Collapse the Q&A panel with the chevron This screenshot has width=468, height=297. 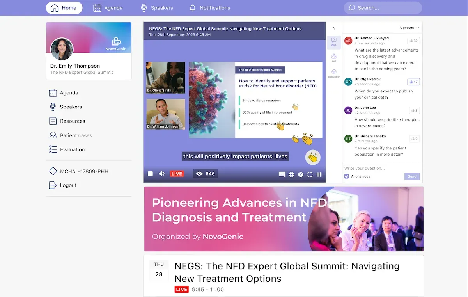(334, 28)
